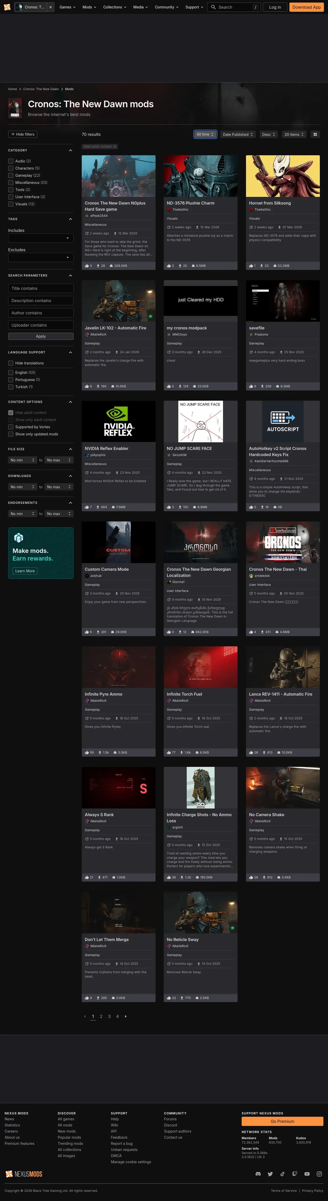Screen dimensions: 328x1201
Task: Open the Games menu
Action: (67, 7)
